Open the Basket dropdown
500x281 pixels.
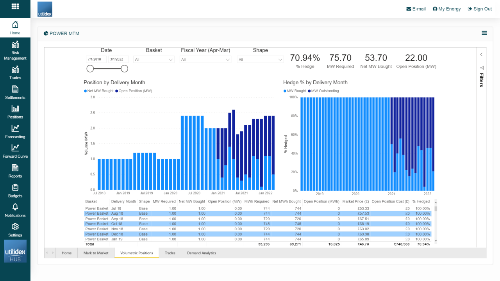tap(154, 59)
